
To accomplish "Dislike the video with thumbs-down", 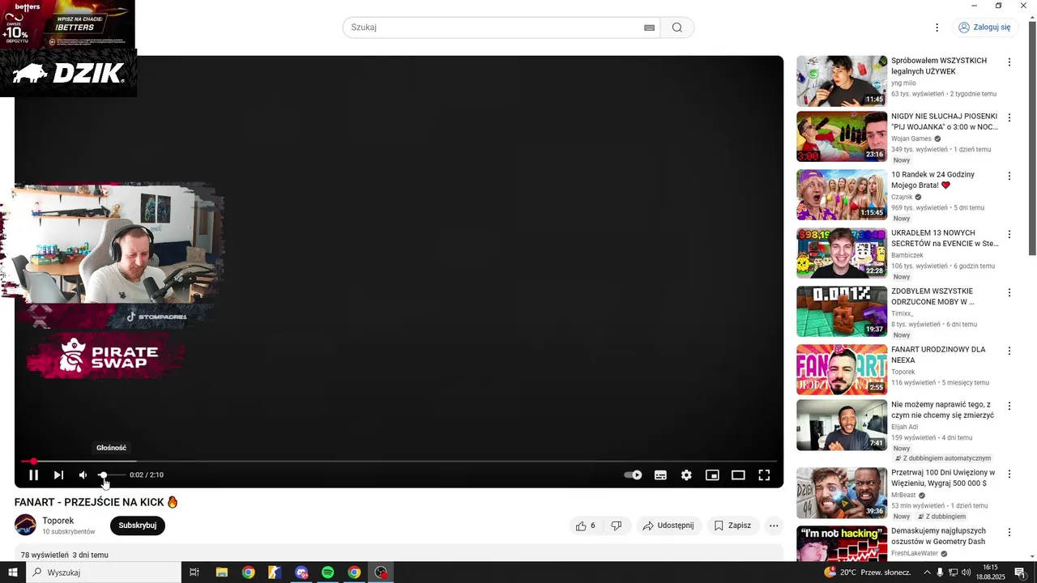I will pos(617,526).
